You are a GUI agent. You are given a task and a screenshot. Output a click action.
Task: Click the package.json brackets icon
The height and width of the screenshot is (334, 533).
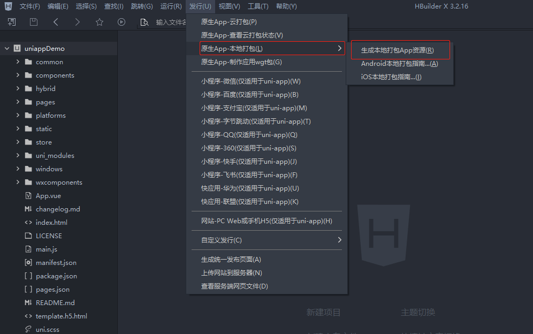[x=28, y=276]
